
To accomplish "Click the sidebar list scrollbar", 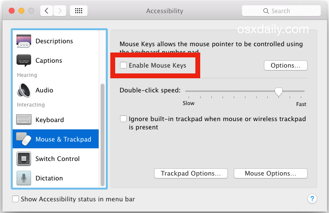I will pyautogui.click(x=103, y=135).
